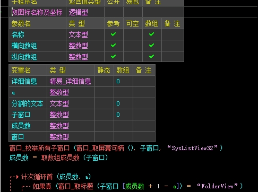Image resolution: width=258 pixels, height=192 pixels.
Task: Click the 整数型 type of variable a
Action: [59, 92]
